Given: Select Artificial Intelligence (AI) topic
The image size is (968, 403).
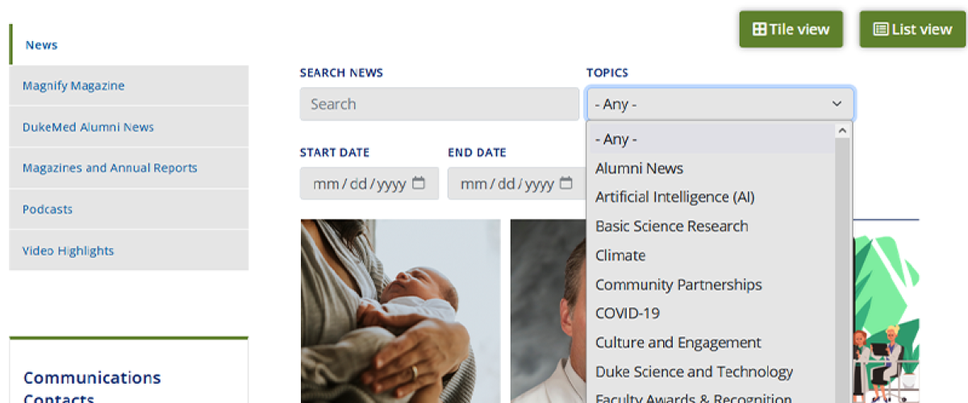Looking at the screenshot, I should 674,197.
